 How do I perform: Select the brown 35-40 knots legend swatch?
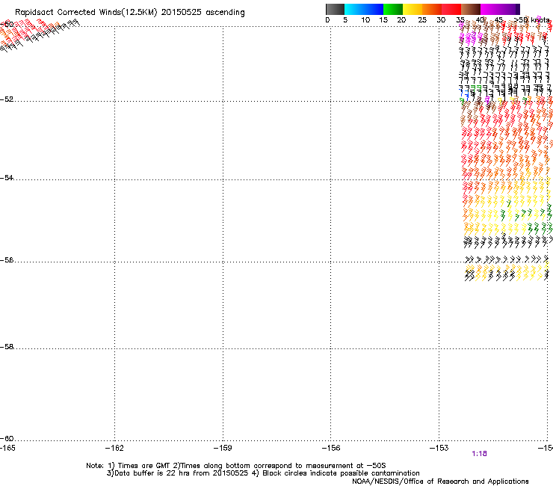(x=471, y=9)
